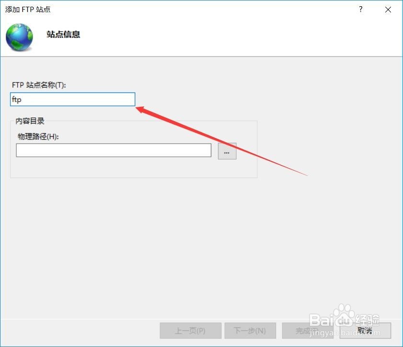Click the Finish button 完成(F)
The width and height of the screenshot is (403, 347).
[308, 331]
